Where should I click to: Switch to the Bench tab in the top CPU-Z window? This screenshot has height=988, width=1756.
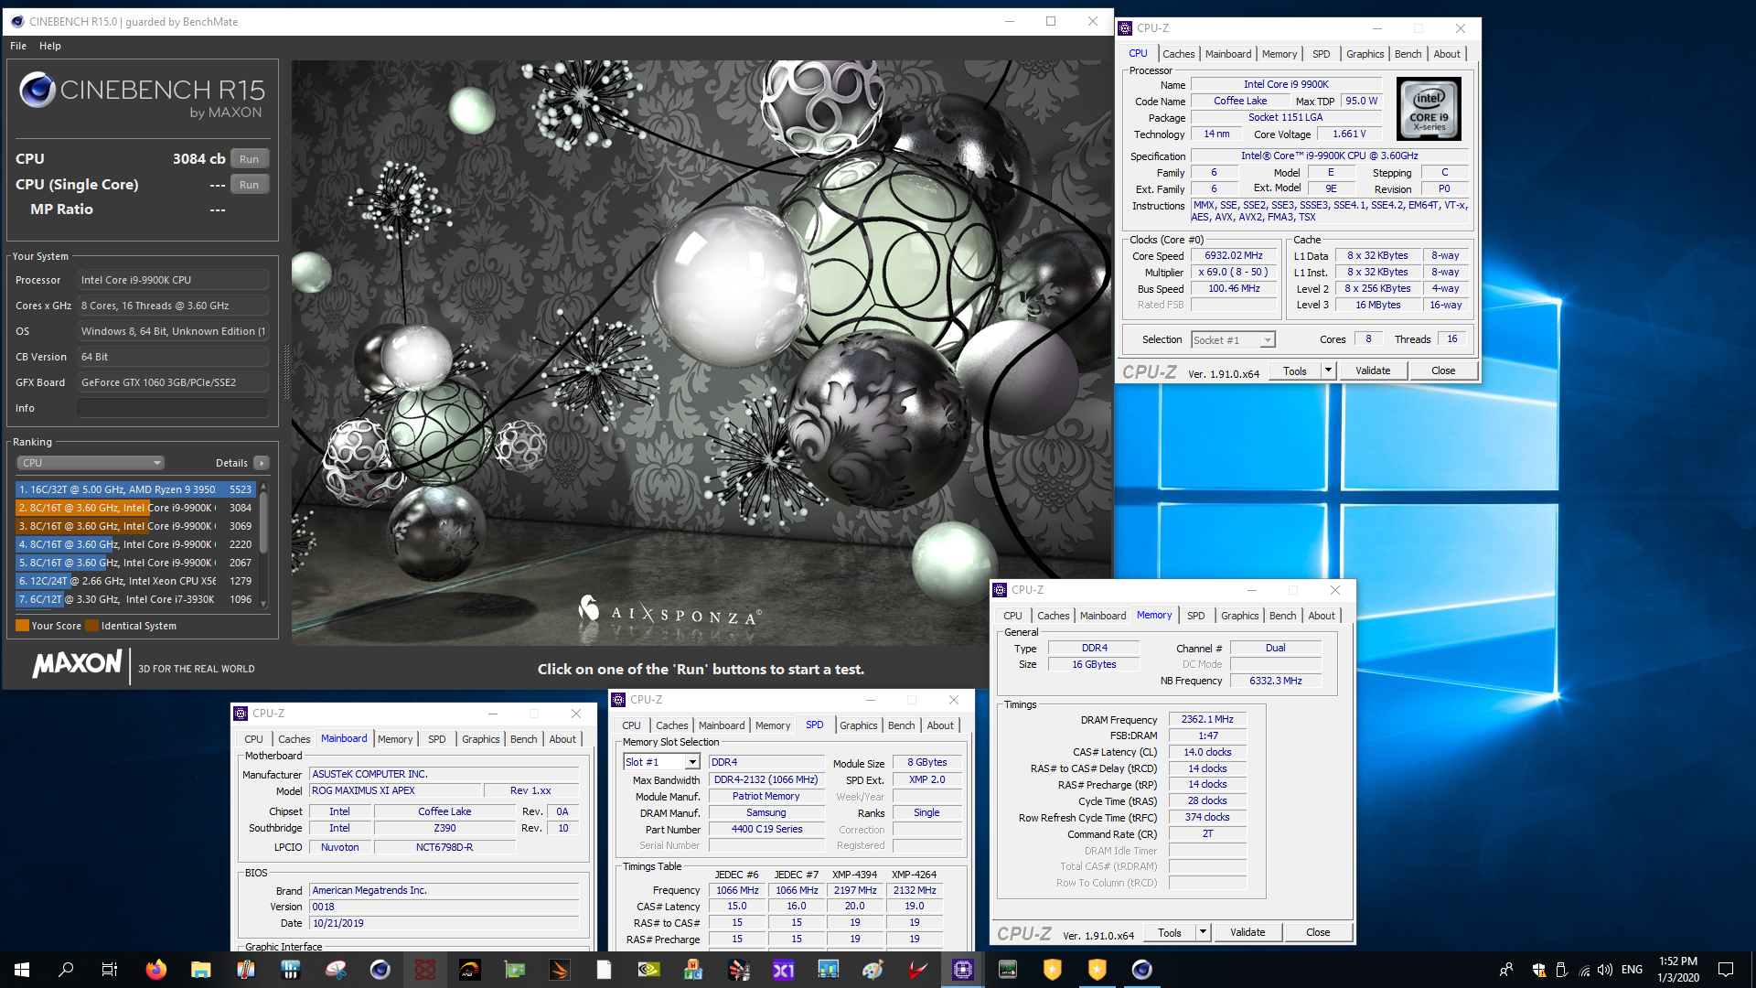point(1408,54)
